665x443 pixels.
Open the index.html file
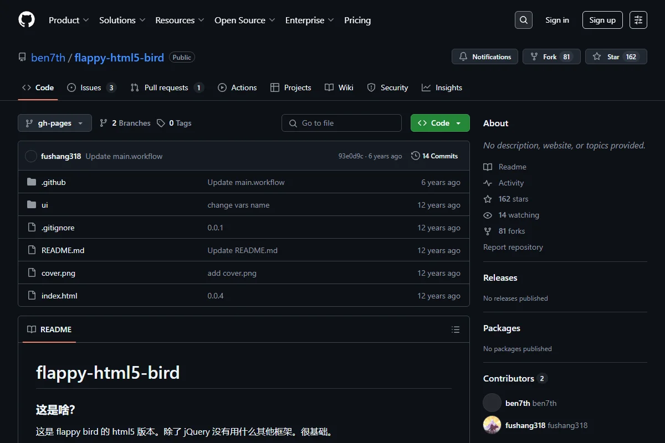coord(59,296)
